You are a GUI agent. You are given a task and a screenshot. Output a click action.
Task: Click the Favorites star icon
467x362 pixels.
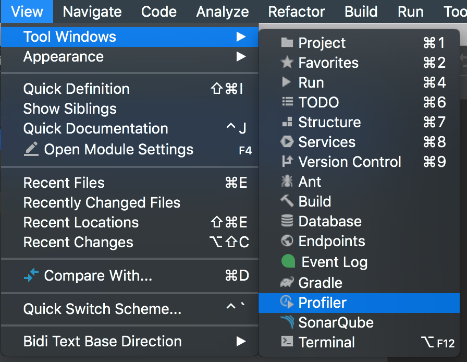coord(287,62)
